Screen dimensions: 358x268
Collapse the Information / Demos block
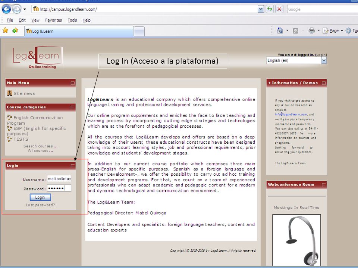click(324, 83)
